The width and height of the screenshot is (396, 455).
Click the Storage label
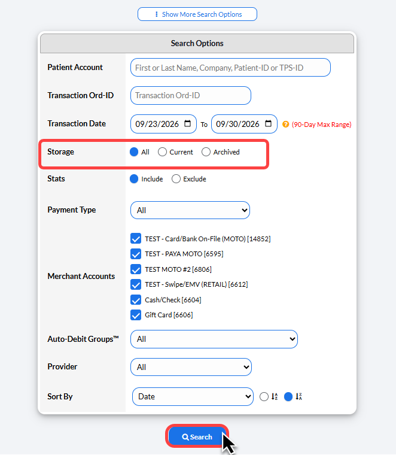point(60,151)
